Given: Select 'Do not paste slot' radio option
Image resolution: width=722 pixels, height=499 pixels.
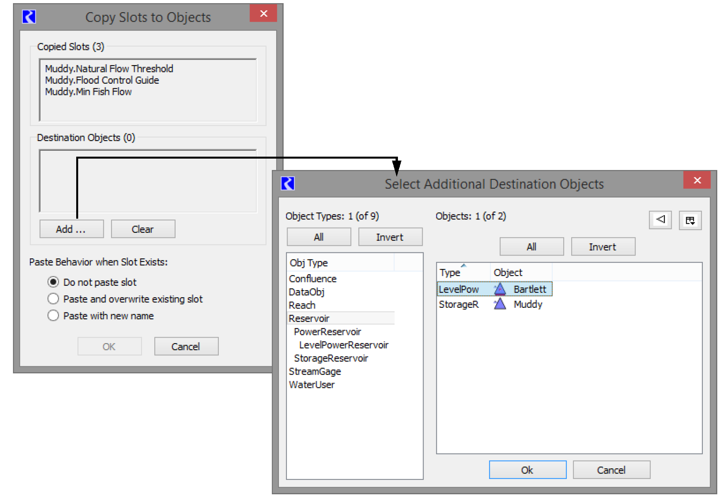Looking at the screenshot, I should click(x=53, y=282).
